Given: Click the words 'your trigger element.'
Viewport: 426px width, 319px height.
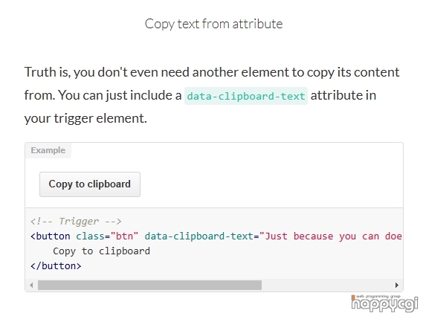Looking at the screenshot, I should pos(85,118).
